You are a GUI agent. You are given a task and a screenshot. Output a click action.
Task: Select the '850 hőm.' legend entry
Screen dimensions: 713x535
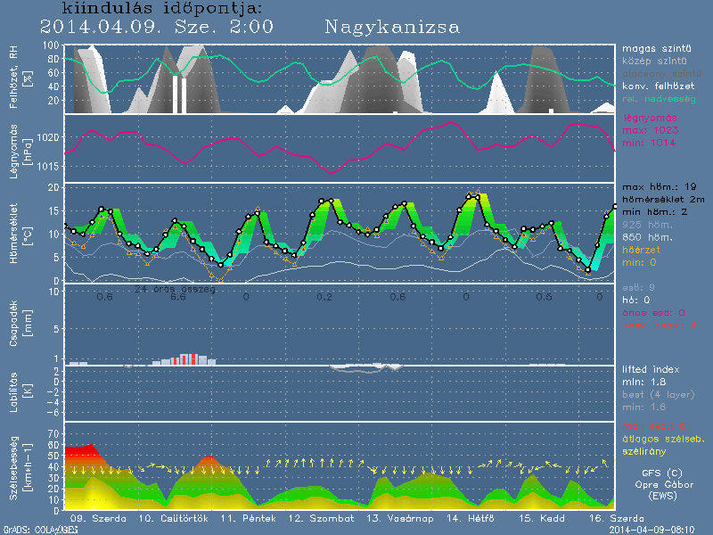coord(648,239)
